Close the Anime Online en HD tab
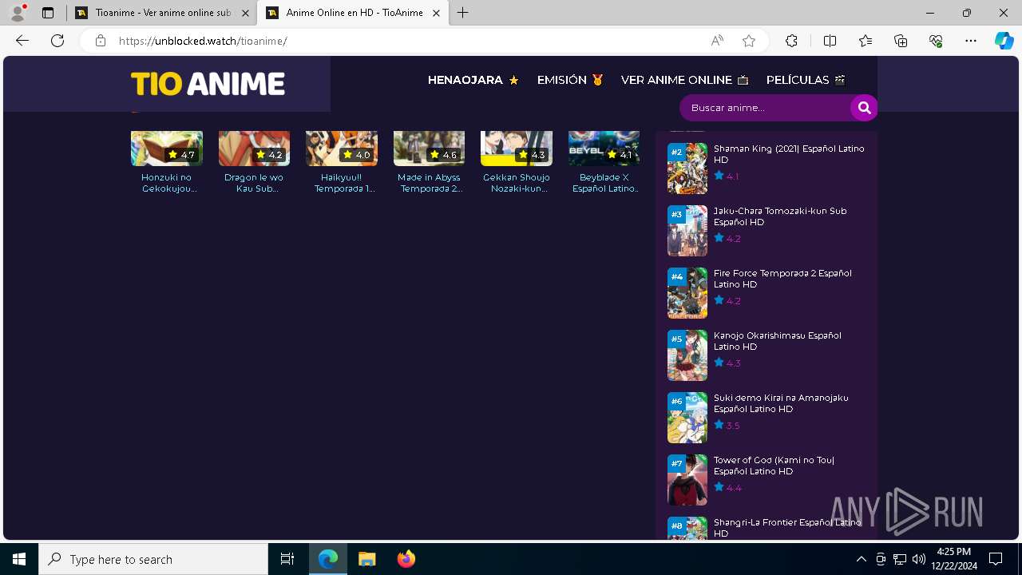Screen dimensions: 1022x575 [436, 13]
